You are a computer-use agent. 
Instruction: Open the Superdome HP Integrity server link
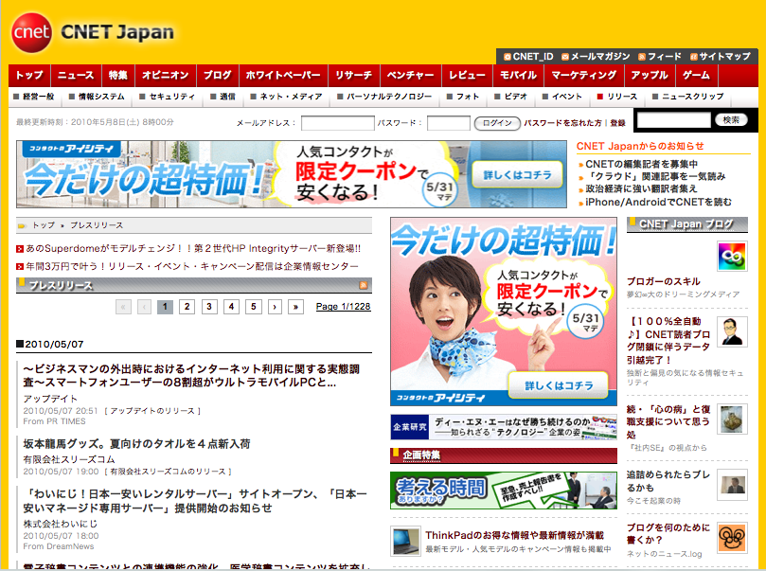[x=193, y=249]
